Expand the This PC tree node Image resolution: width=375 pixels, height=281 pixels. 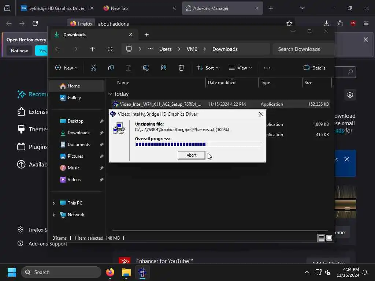click(53, 203)
